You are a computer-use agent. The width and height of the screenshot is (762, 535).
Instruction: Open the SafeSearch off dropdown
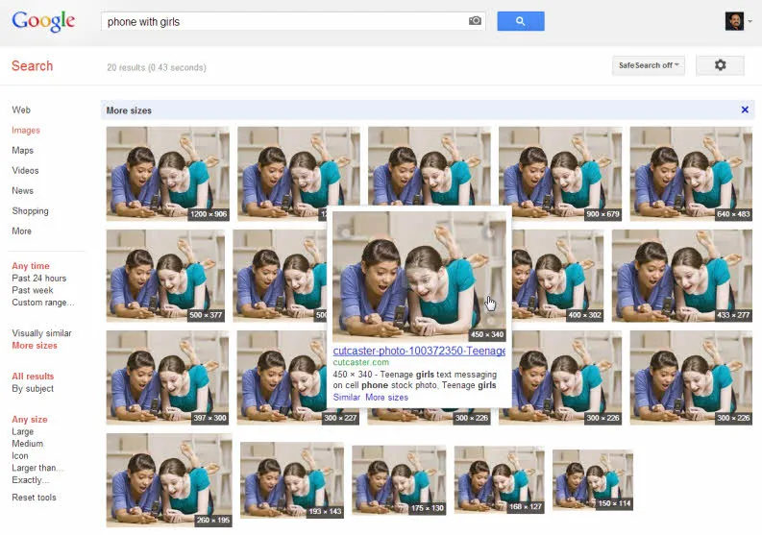tap(649, 65)
